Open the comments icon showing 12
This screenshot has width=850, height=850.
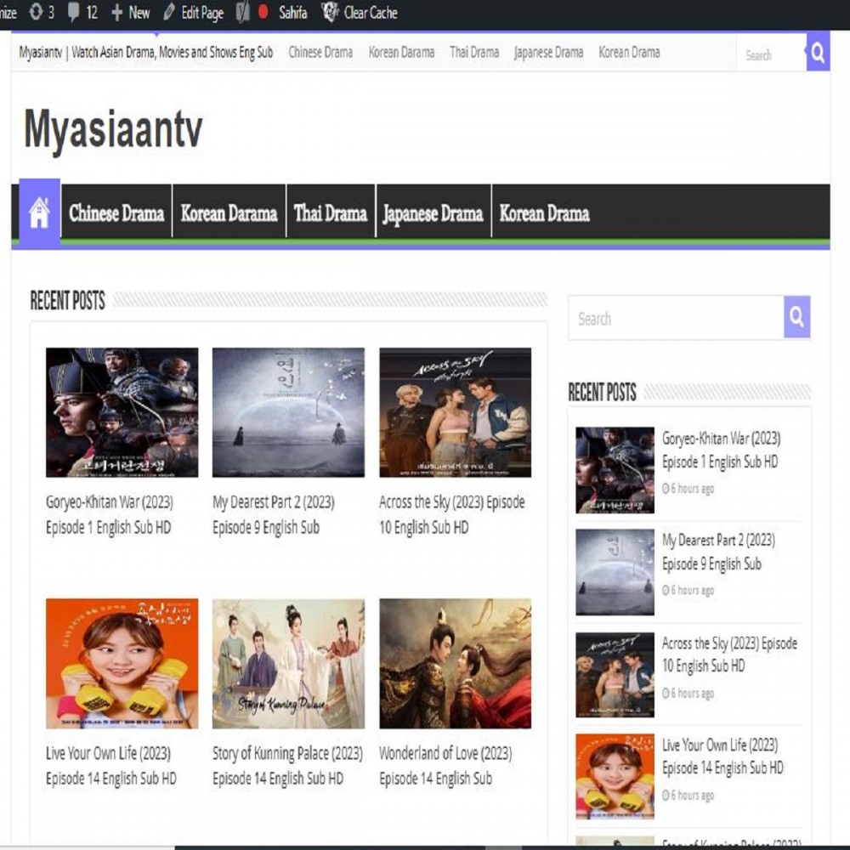click(74, 12)
